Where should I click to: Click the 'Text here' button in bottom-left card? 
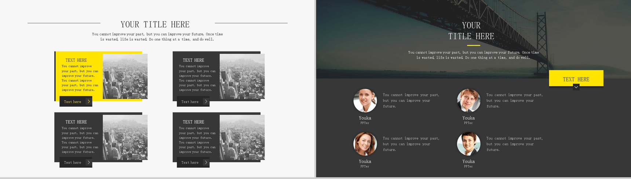(76, 163)
